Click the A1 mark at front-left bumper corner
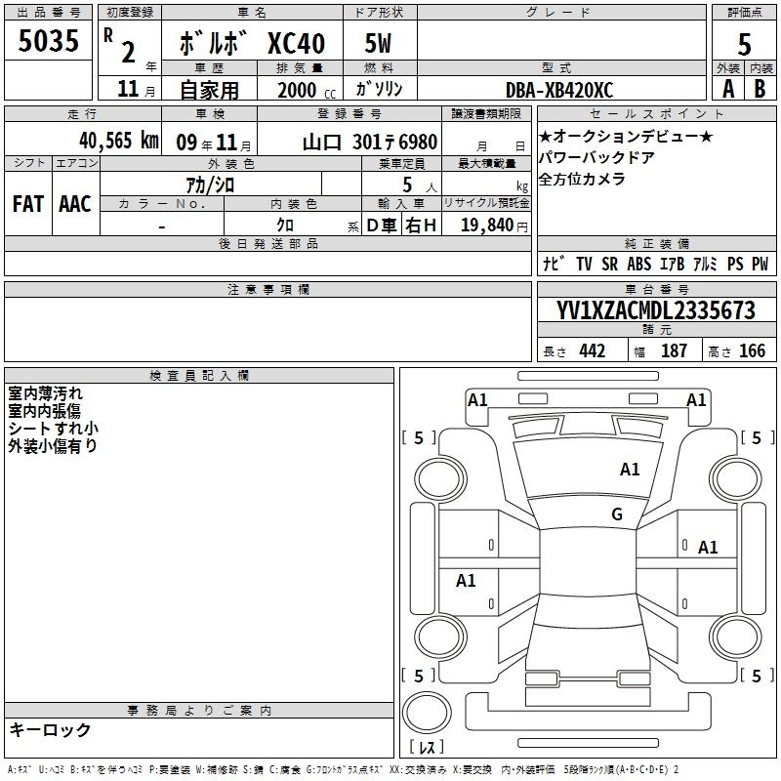The height and width of the screenshot is (781, 781). tap(477, 399)
